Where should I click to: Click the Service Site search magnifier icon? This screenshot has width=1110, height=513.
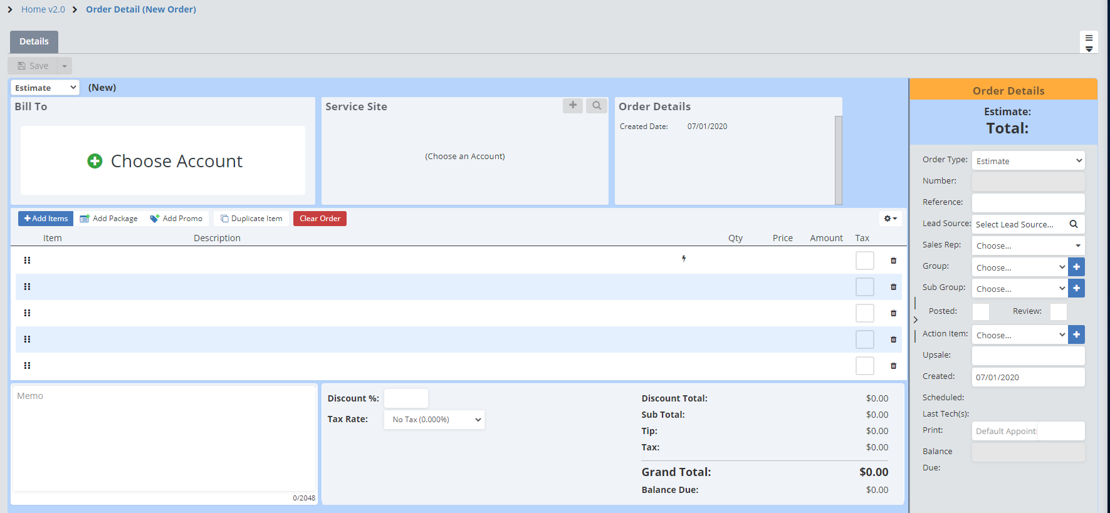click(597, 106)
